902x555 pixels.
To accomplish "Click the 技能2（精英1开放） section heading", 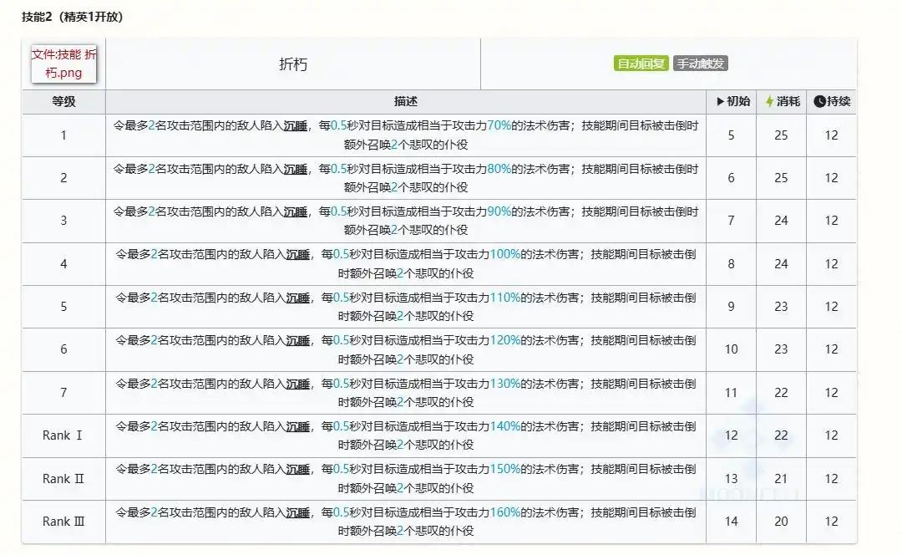I will (73, 17).
